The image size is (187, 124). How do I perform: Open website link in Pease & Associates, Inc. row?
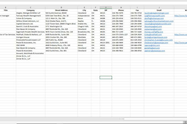[x=180, y=43]
